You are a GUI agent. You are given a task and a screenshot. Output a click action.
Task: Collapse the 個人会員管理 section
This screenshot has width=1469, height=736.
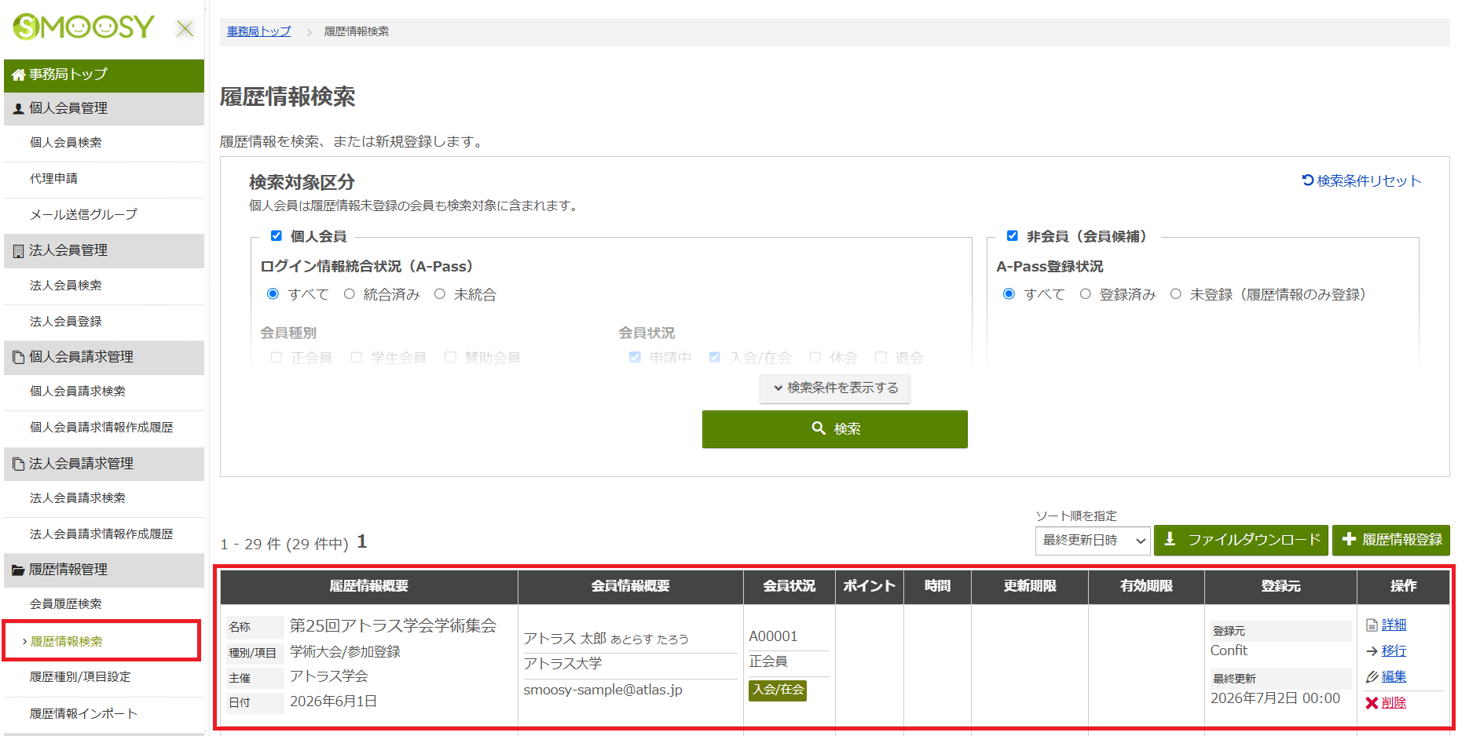tap(104, 109)
